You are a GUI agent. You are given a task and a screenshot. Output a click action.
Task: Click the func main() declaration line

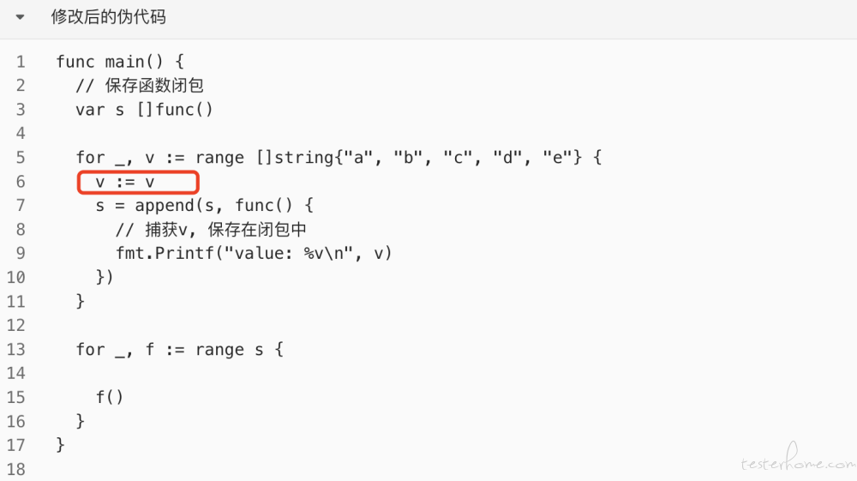[120, 62]
